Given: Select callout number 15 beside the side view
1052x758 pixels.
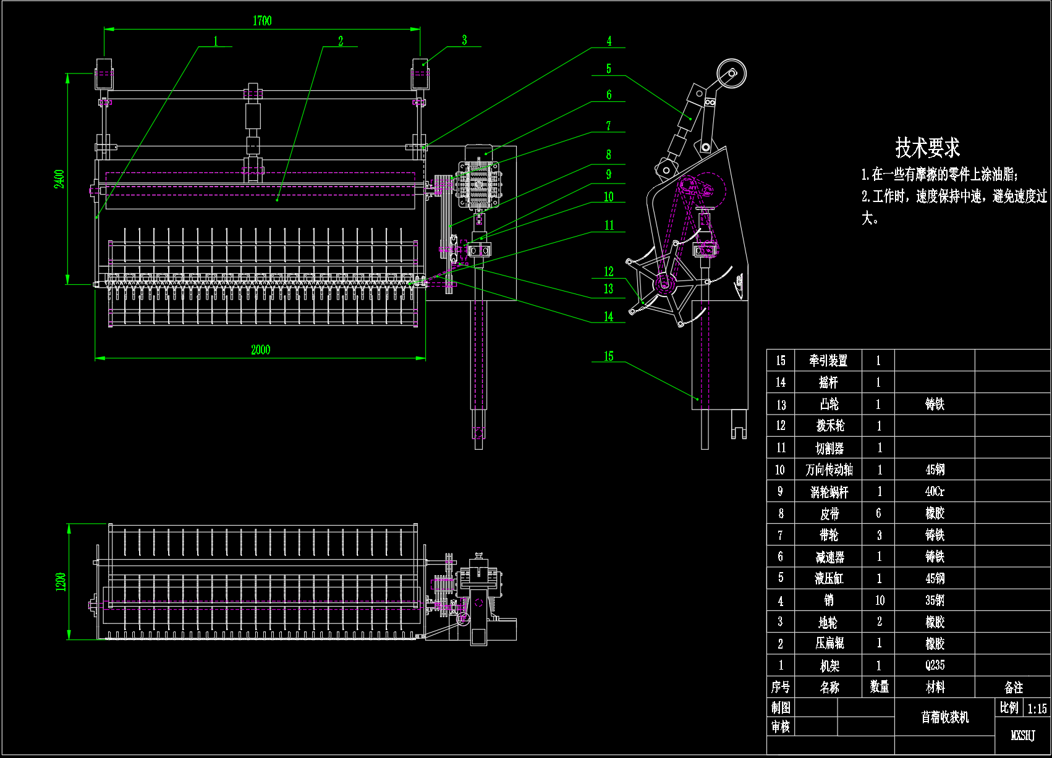Looking at the screenshot, I should coord(609,356).
